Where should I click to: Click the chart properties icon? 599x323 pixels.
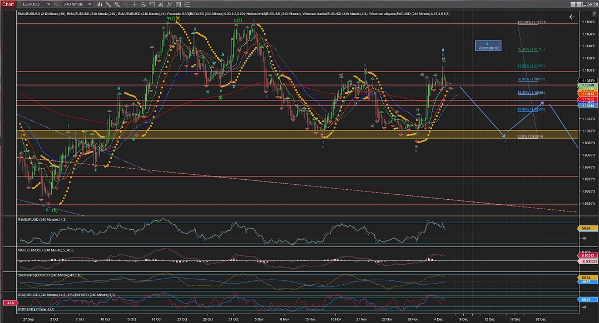coord(179,4)
